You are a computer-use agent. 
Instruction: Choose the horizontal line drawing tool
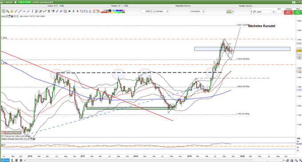(x=24, y=11)
